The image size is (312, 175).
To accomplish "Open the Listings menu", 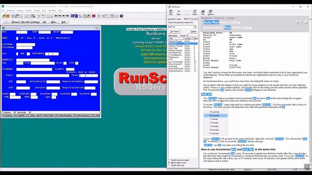I will [20, 11].
